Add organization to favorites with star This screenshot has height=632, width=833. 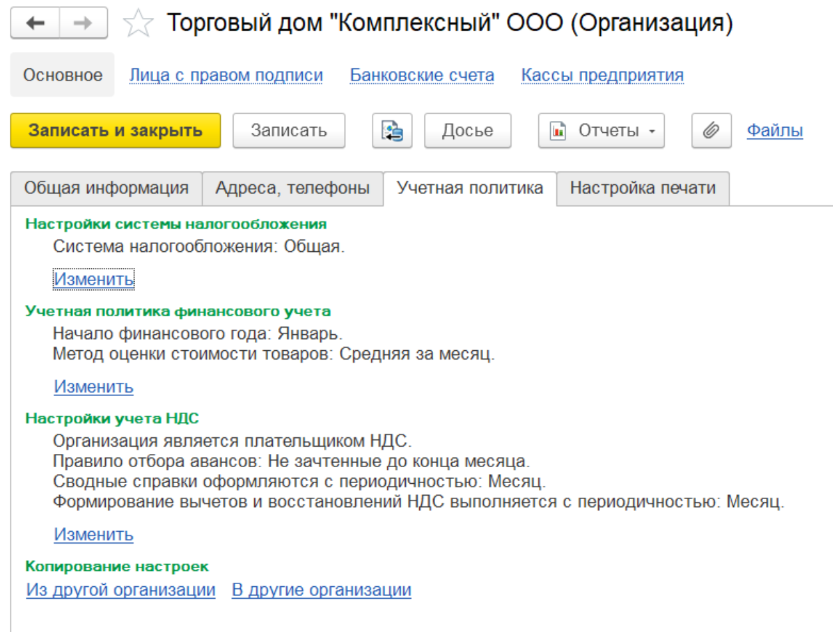[138, 25]
